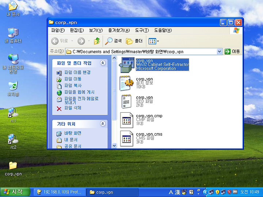
Task: Open the Forward button history dropdown arrow
Action: [x=89, y=41]
